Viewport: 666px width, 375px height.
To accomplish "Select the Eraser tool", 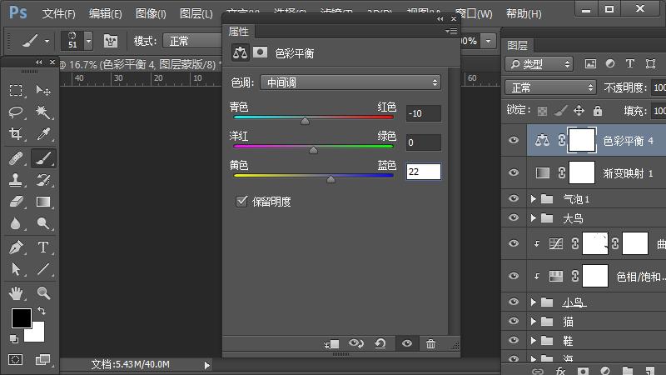I will click(16, 202).
